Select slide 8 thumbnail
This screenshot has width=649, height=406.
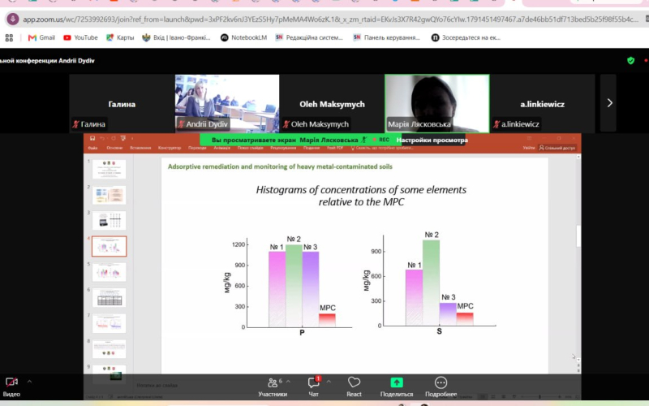(109, 349)
